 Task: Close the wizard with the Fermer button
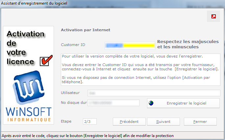click(200, 122)
